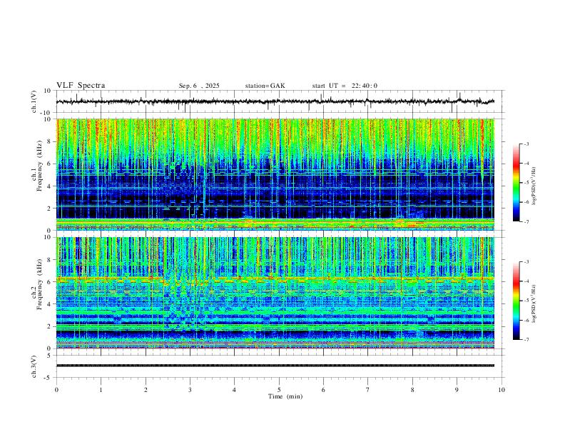Click the log(PSD) label beside the ch.1 colorbar
The height and width of the screenshot is (437, 565).
click(534, 186)
